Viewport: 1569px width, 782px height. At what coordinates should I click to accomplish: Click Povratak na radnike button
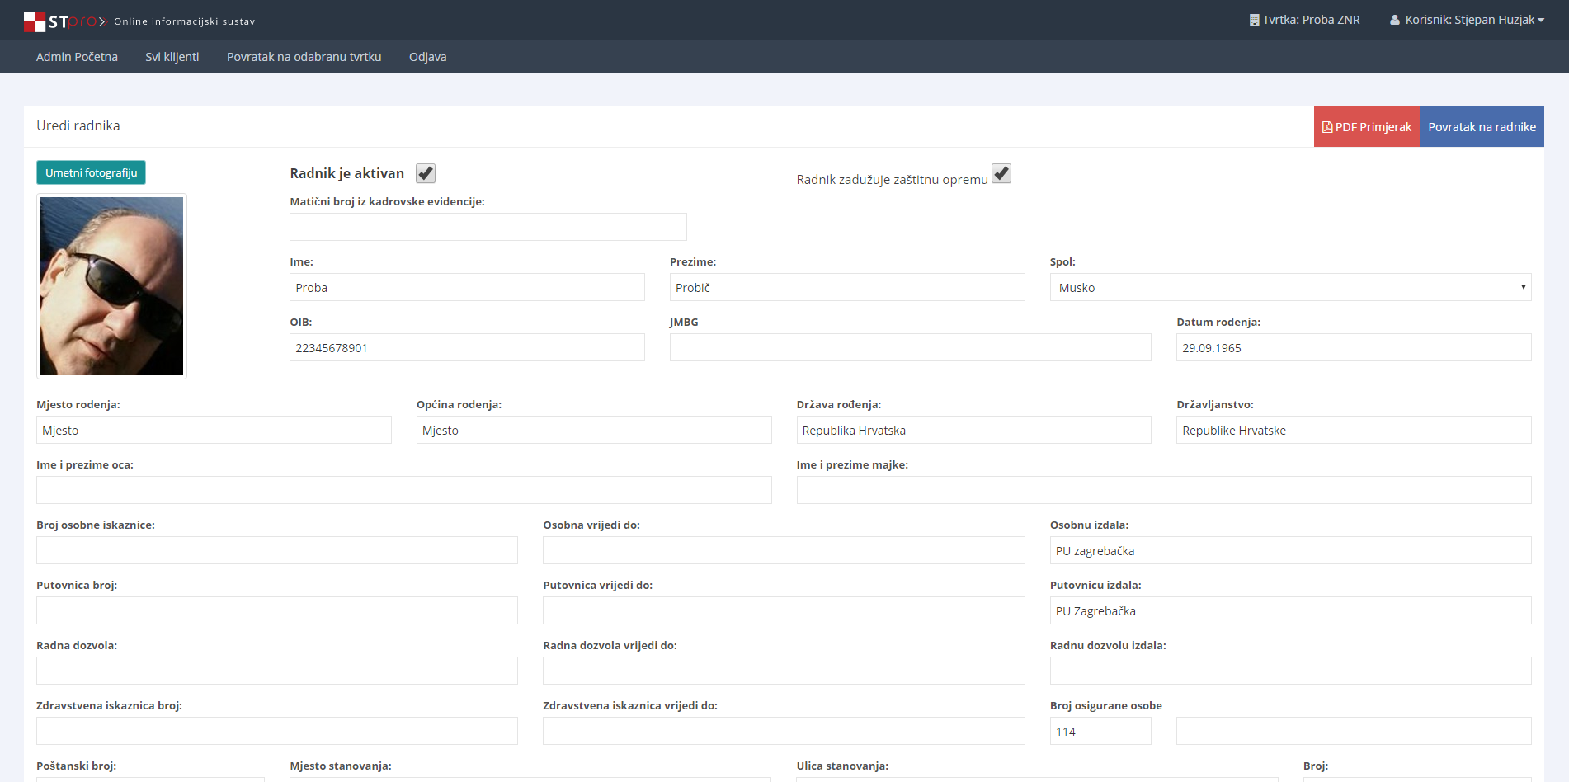pyautogui.click(x=1482, y=127)
